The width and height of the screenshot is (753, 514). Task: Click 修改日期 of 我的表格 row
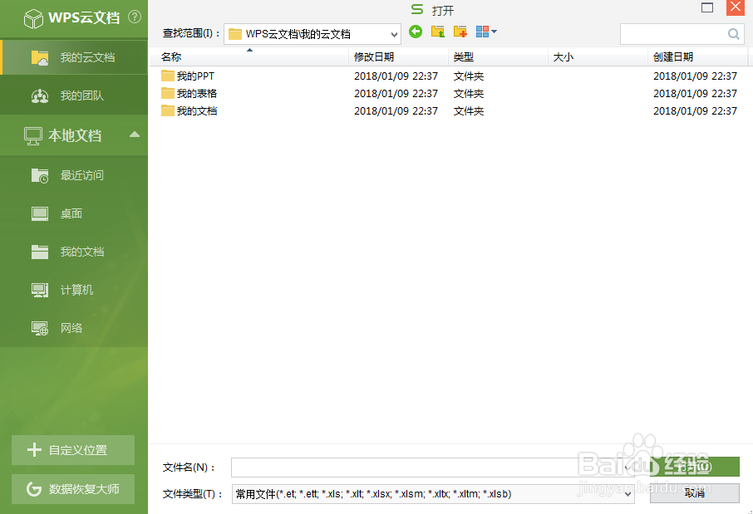[x=396, y=94]
